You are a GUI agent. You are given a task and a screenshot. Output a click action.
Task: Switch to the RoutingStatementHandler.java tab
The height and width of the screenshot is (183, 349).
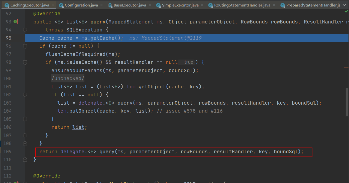[x=242, y=5]
